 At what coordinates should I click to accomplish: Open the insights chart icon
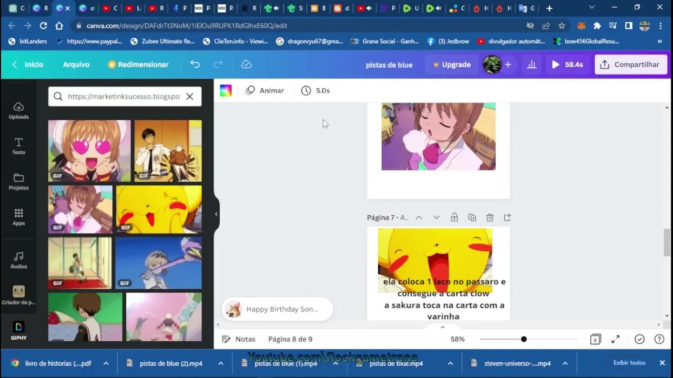coord(532,65)
